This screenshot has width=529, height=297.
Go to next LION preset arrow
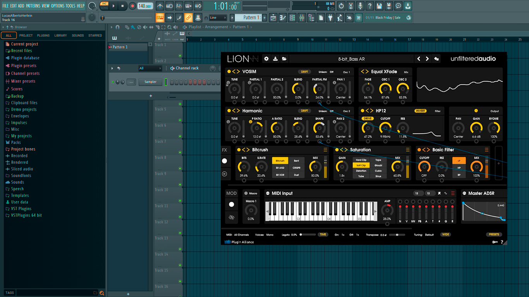[427, 59]
